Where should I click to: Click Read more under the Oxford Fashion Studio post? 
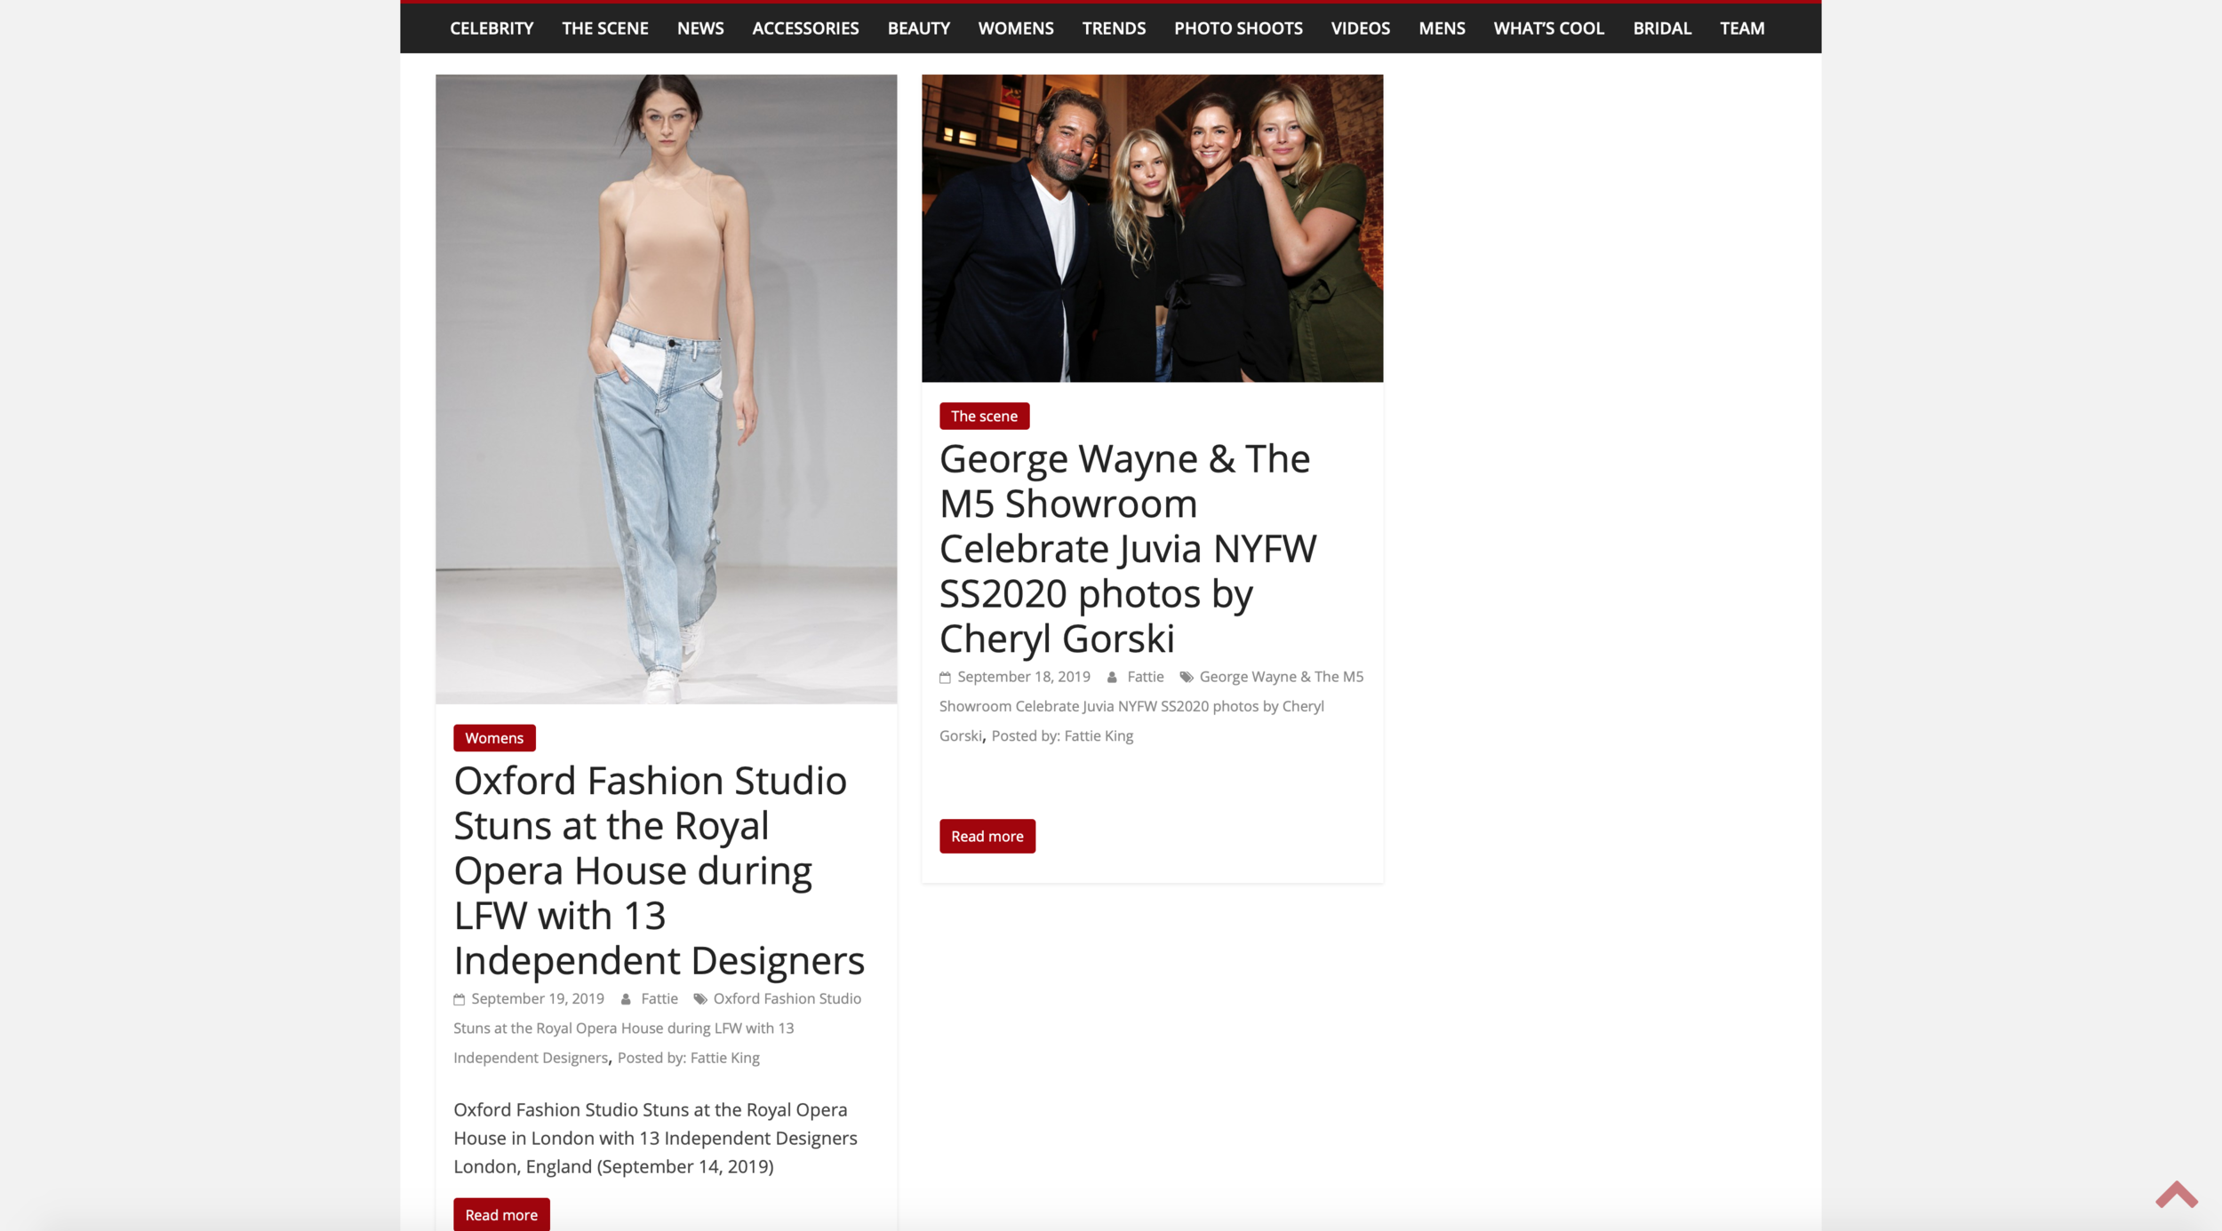coord(501,1214)
